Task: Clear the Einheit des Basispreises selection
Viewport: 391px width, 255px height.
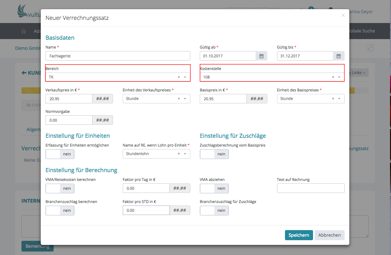Action: point(333,99)
